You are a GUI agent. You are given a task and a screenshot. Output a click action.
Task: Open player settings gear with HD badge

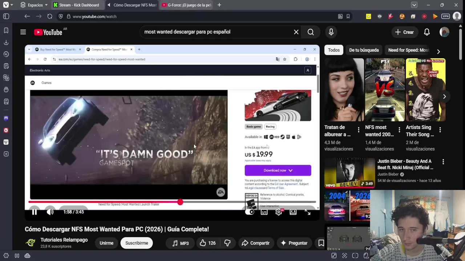pyautogui.click(x=279, y=212)
